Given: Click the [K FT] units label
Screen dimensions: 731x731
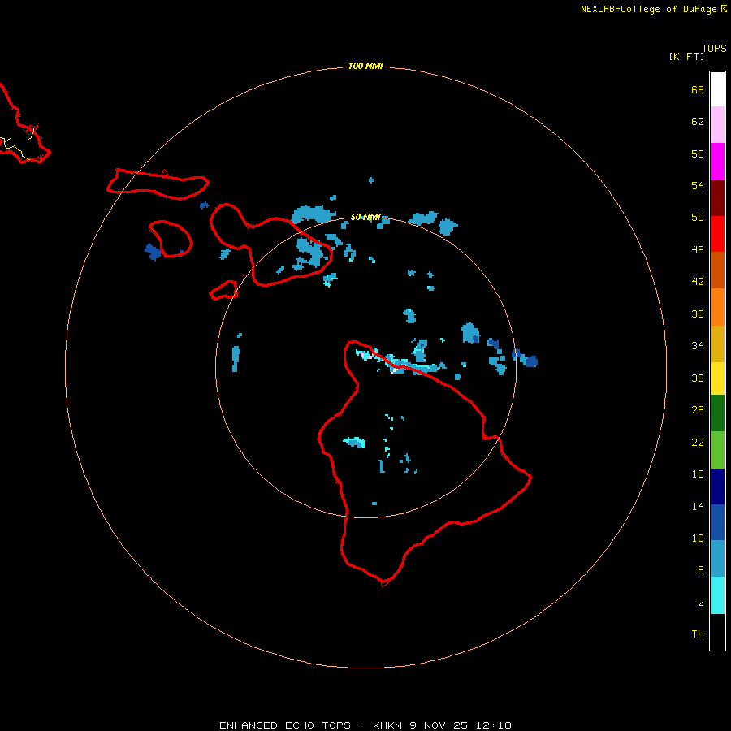Looking at the screenshot, I should (686, 56).
